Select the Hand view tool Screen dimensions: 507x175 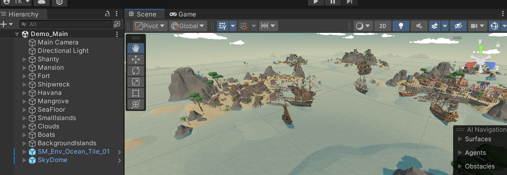point(136,48)
